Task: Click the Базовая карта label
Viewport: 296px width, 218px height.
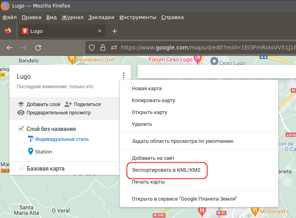Action: point(46,169)
